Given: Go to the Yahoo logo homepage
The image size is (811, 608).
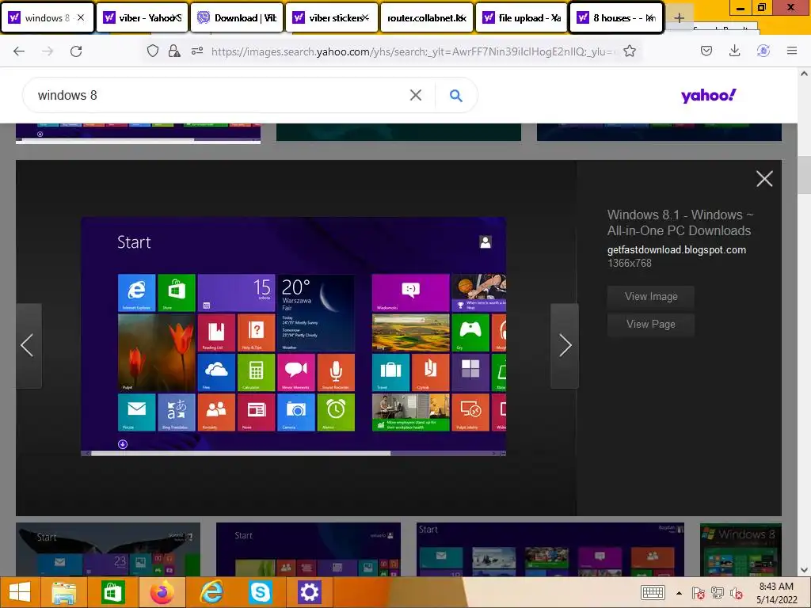Looking at the screenshot, I should point(708,95).
